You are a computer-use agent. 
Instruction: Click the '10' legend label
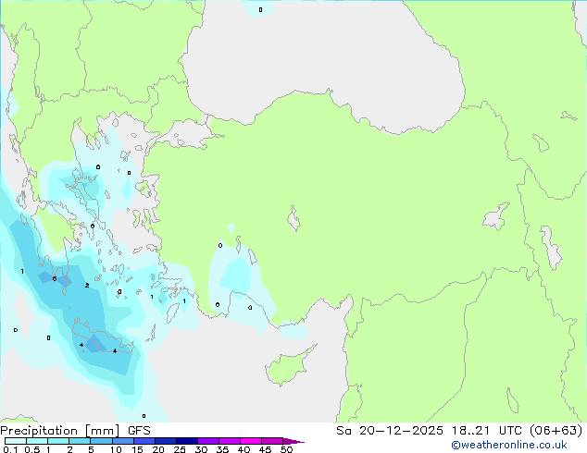click(x=116, y=449)
